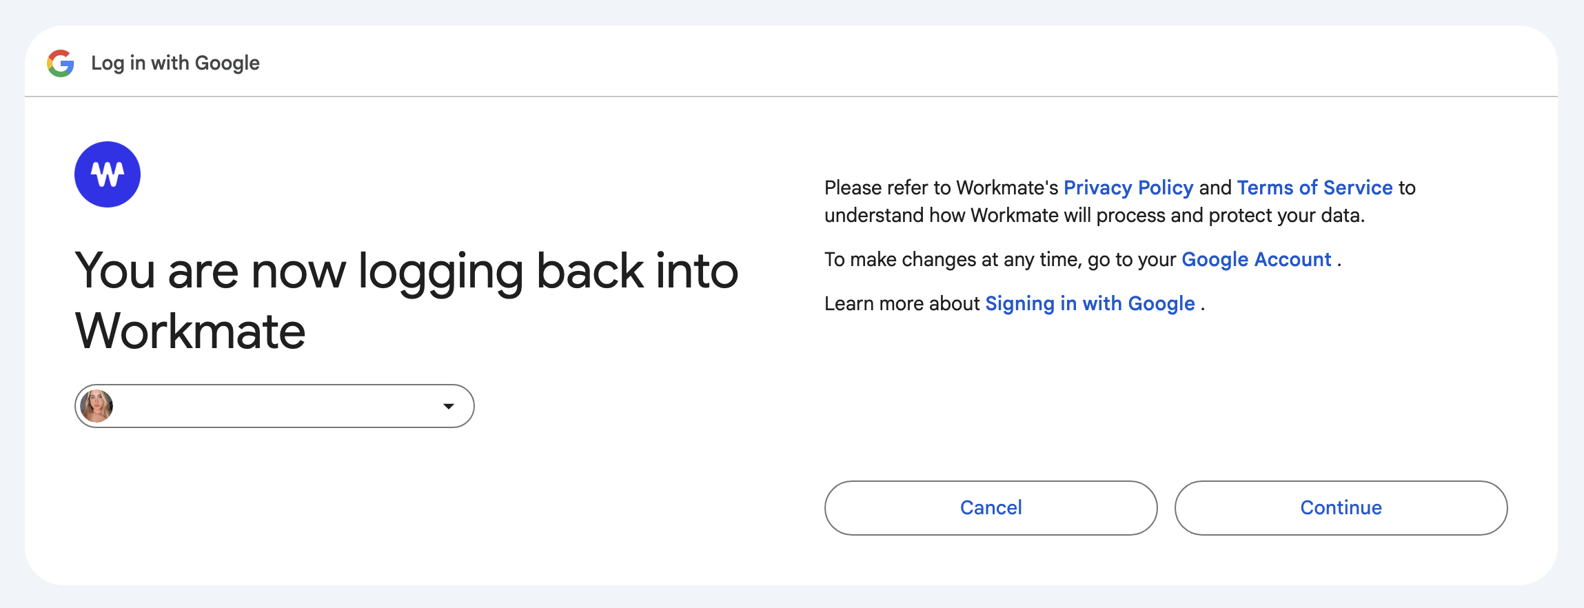1584x608 pixels.
Task: Select the account profile photo avatar
Action: (x=97, y=406)
